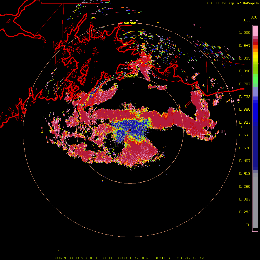Click the 0.840 scale value

click(x=245, y=71)
